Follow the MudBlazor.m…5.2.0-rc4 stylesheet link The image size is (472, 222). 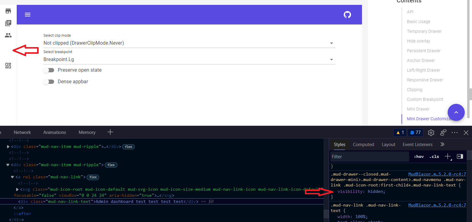pyautogui.click(x=437, y=174)
